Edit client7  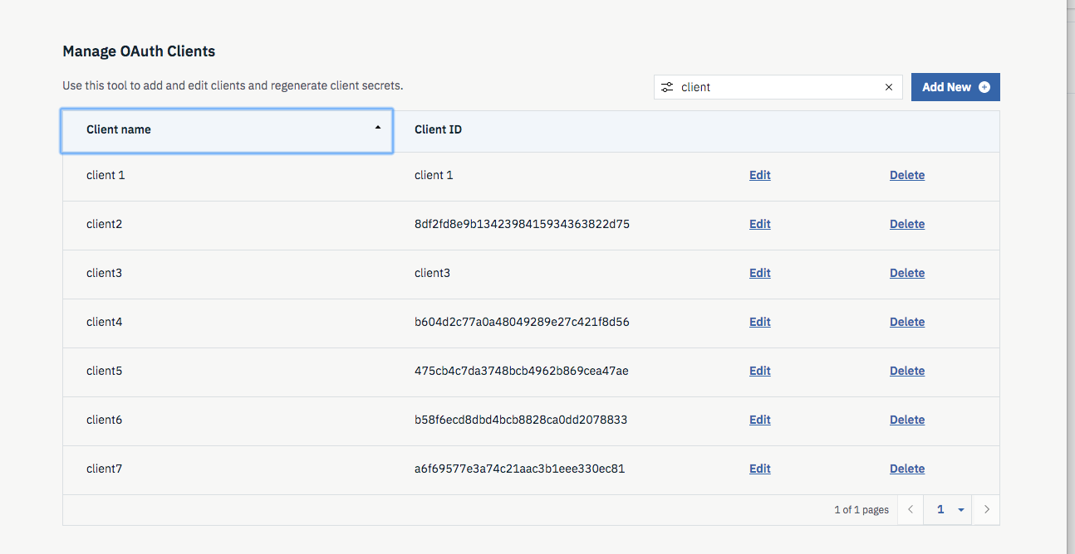758,469
